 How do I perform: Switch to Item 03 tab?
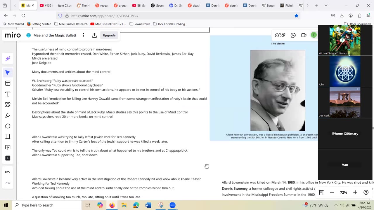point(64,6)
